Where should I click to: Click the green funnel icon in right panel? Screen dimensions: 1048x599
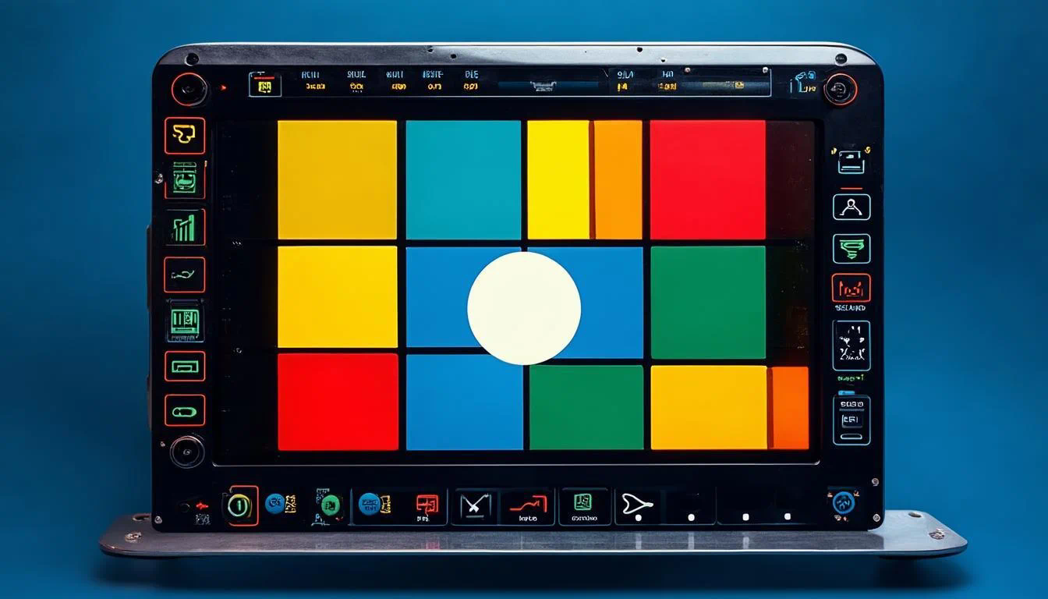pyautogui.click(x=851, y=248)
